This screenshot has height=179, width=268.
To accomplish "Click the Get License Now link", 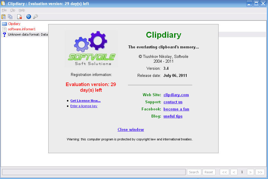I will tap(85, 101).
